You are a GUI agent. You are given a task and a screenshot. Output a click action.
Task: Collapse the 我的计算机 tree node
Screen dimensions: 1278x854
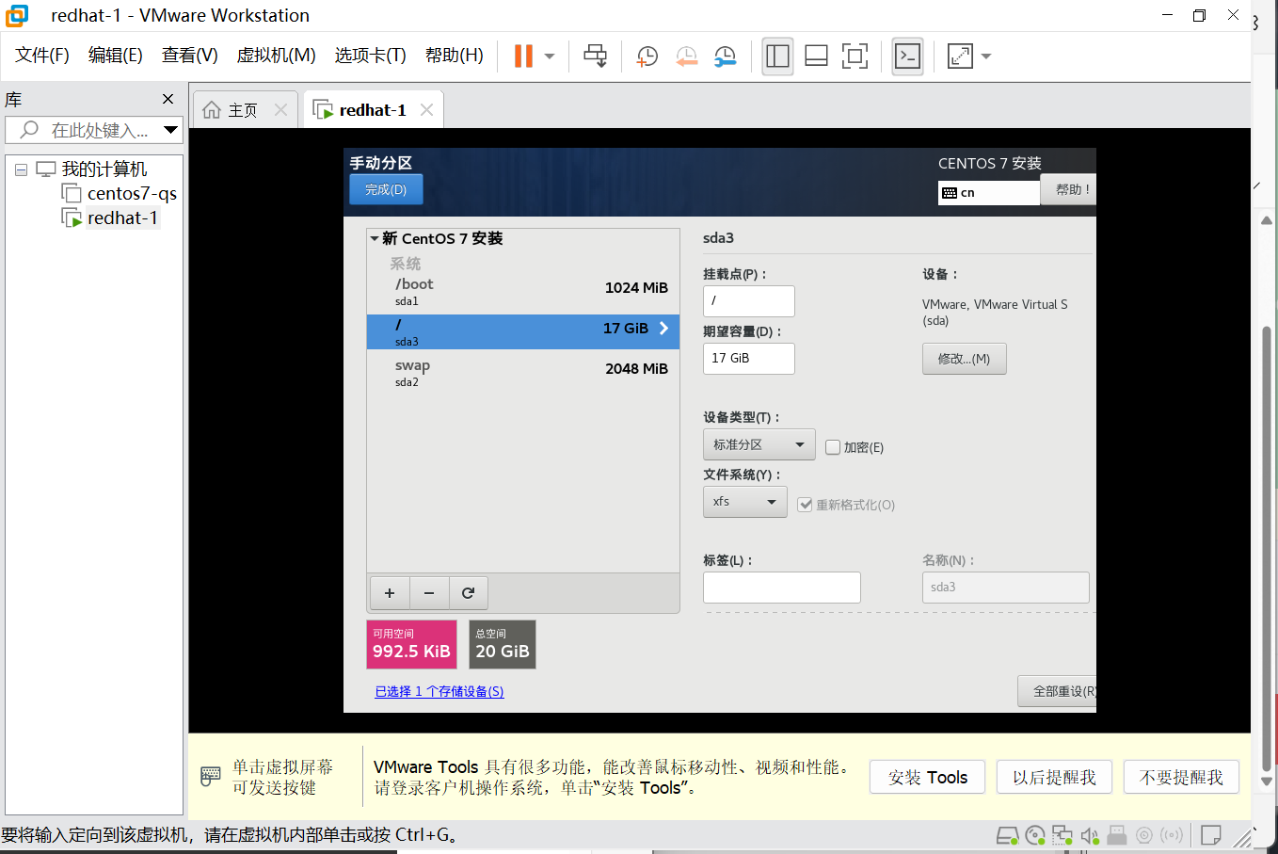click(21, 169)
